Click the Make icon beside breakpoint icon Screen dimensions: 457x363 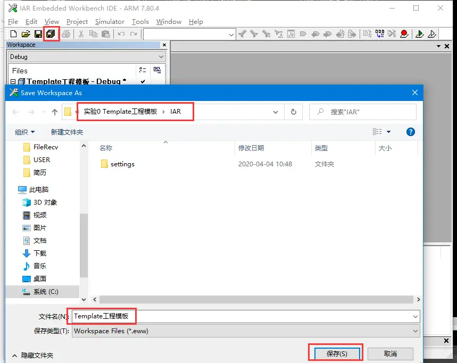(x=379, y=34)
